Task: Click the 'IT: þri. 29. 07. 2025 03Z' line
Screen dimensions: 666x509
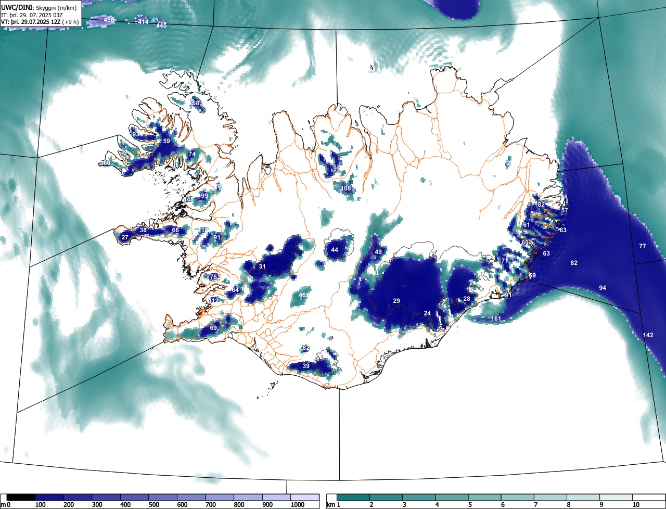Action: click(x=32, y=15)
